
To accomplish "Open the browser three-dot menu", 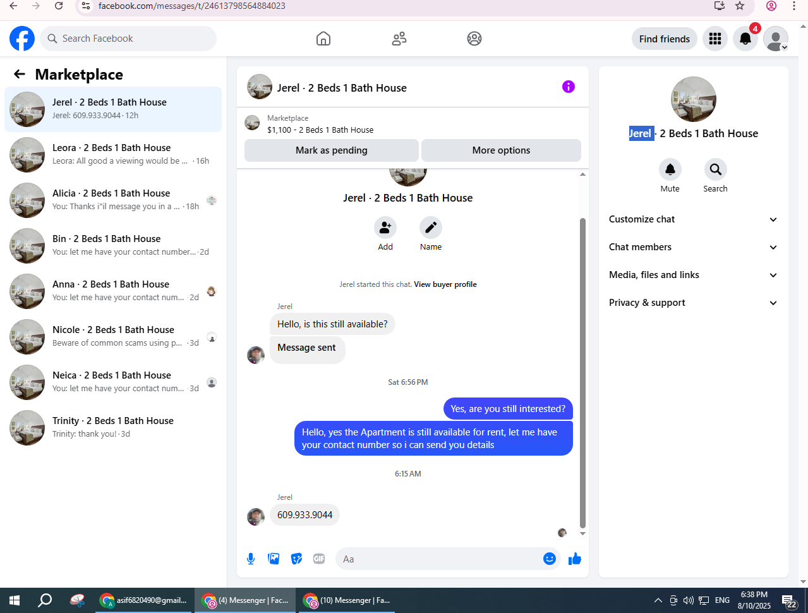I will pyautogui.click(x=794, y=6).
